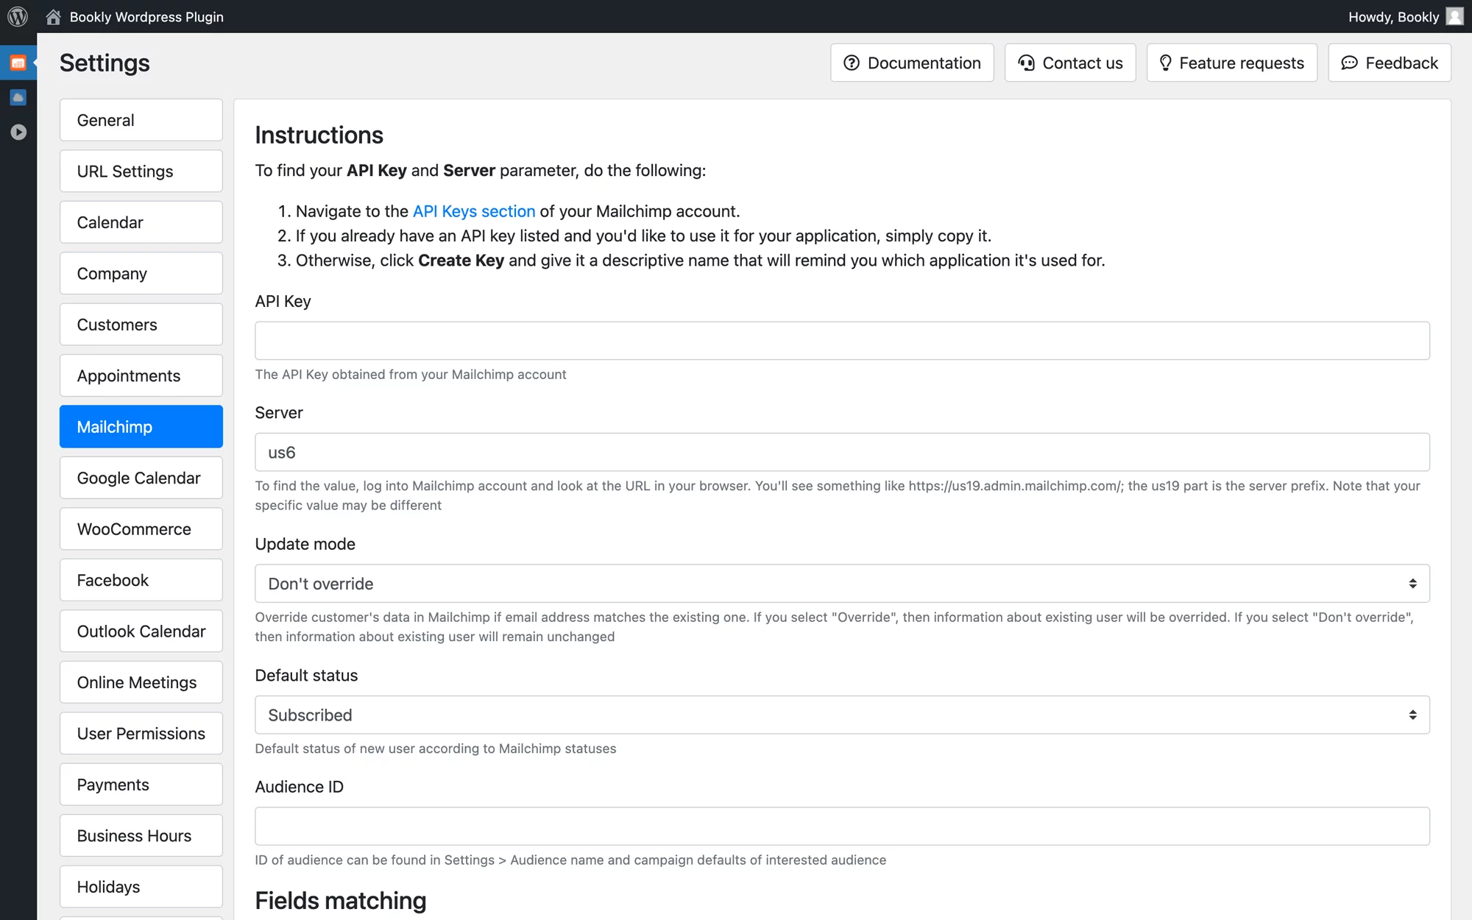The image size is (1472, 920).
Task: Focus the API Key input field
Action: [842, 341]
